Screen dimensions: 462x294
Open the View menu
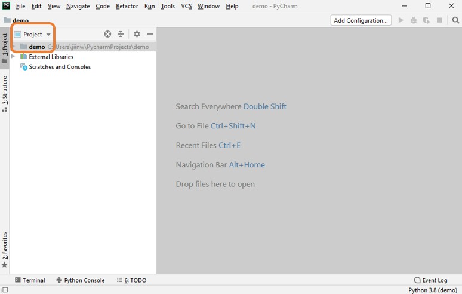pyautogui.click(x=54, y=6)
